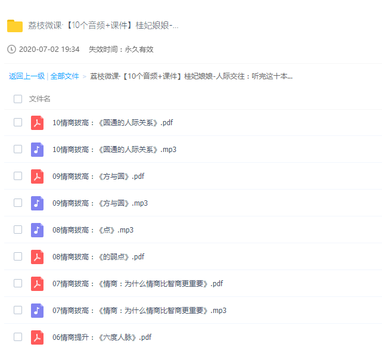
Task: Open 07情商拔高：《情商：为什么情商比智商更重要》.mp3
Action: 139,311
